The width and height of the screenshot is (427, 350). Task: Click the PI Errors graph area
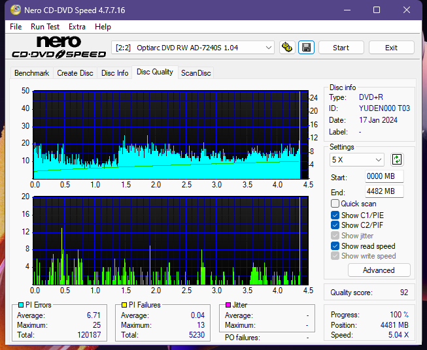click(x=171, y=135)
